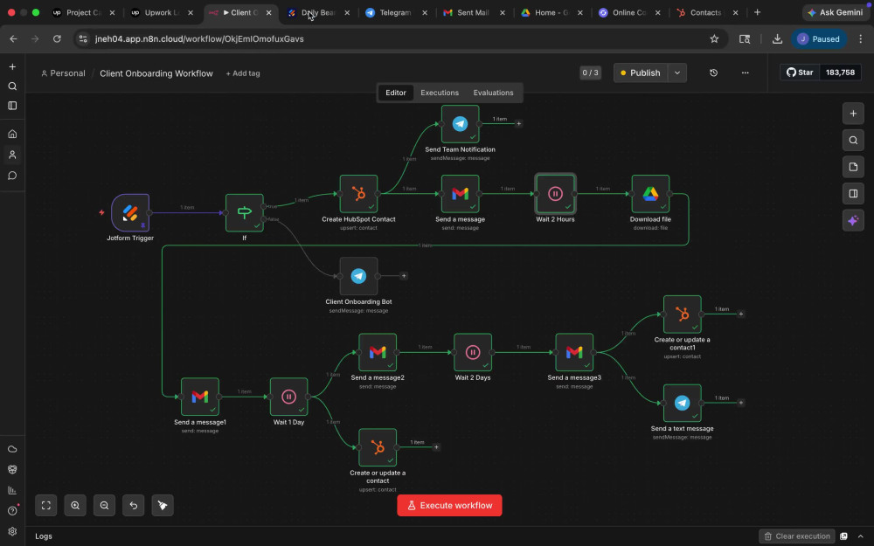Click the left sidebar create plus icon
This screenshot has height=546, width=874.
(12, 67)
